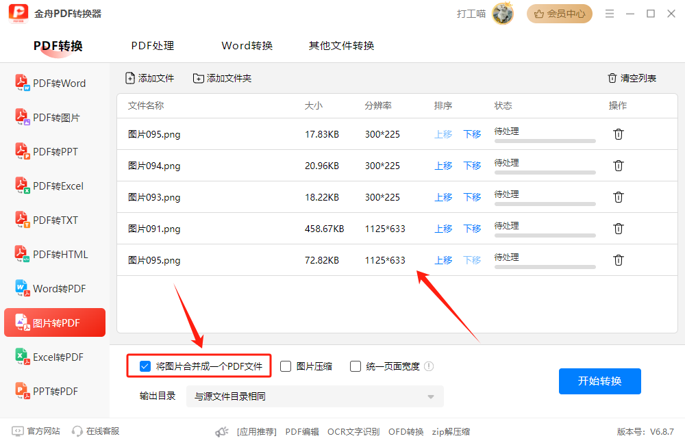Open the 会员中心 membership panel
Image resolution: width=685 pixels, height=445 pixels.
click(x=559, y=13)
